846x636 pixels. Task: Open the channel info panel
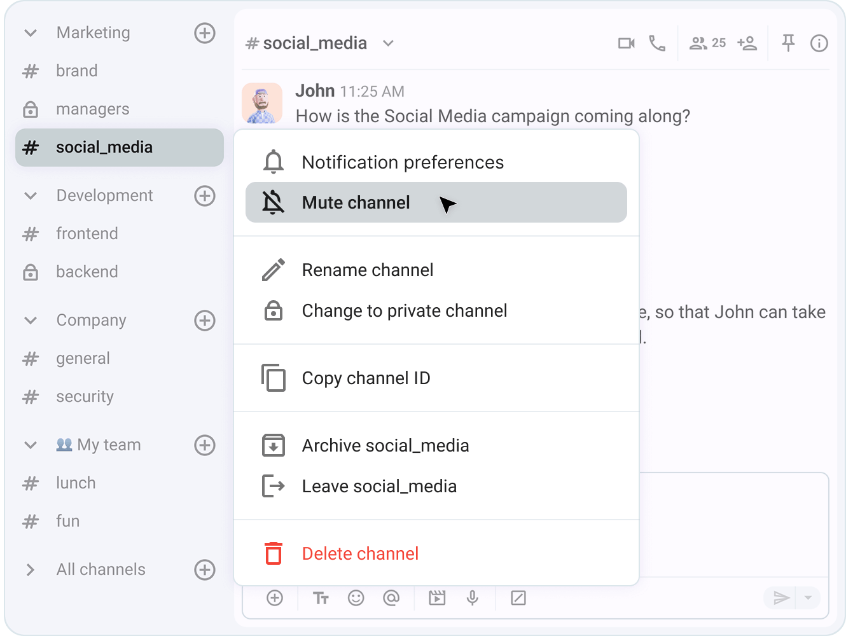819,43
